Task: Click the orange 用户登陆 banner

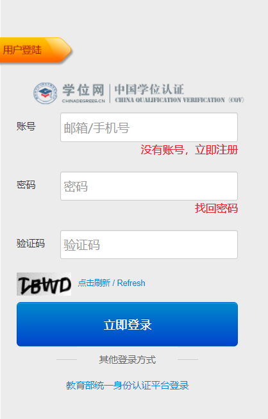Action: [x=35, y=50]
